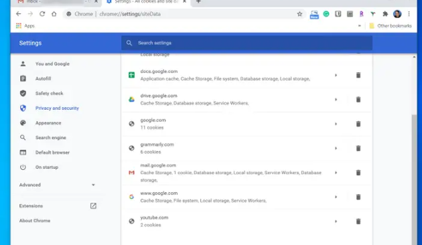Open About Chrome page
The width and height of the screenshot is (422, 245).
tap(35, 221)
